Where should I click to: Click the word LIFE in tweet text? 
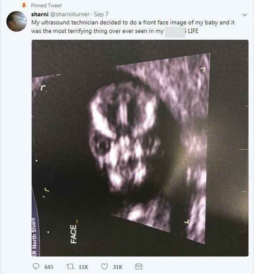(193, 31)
